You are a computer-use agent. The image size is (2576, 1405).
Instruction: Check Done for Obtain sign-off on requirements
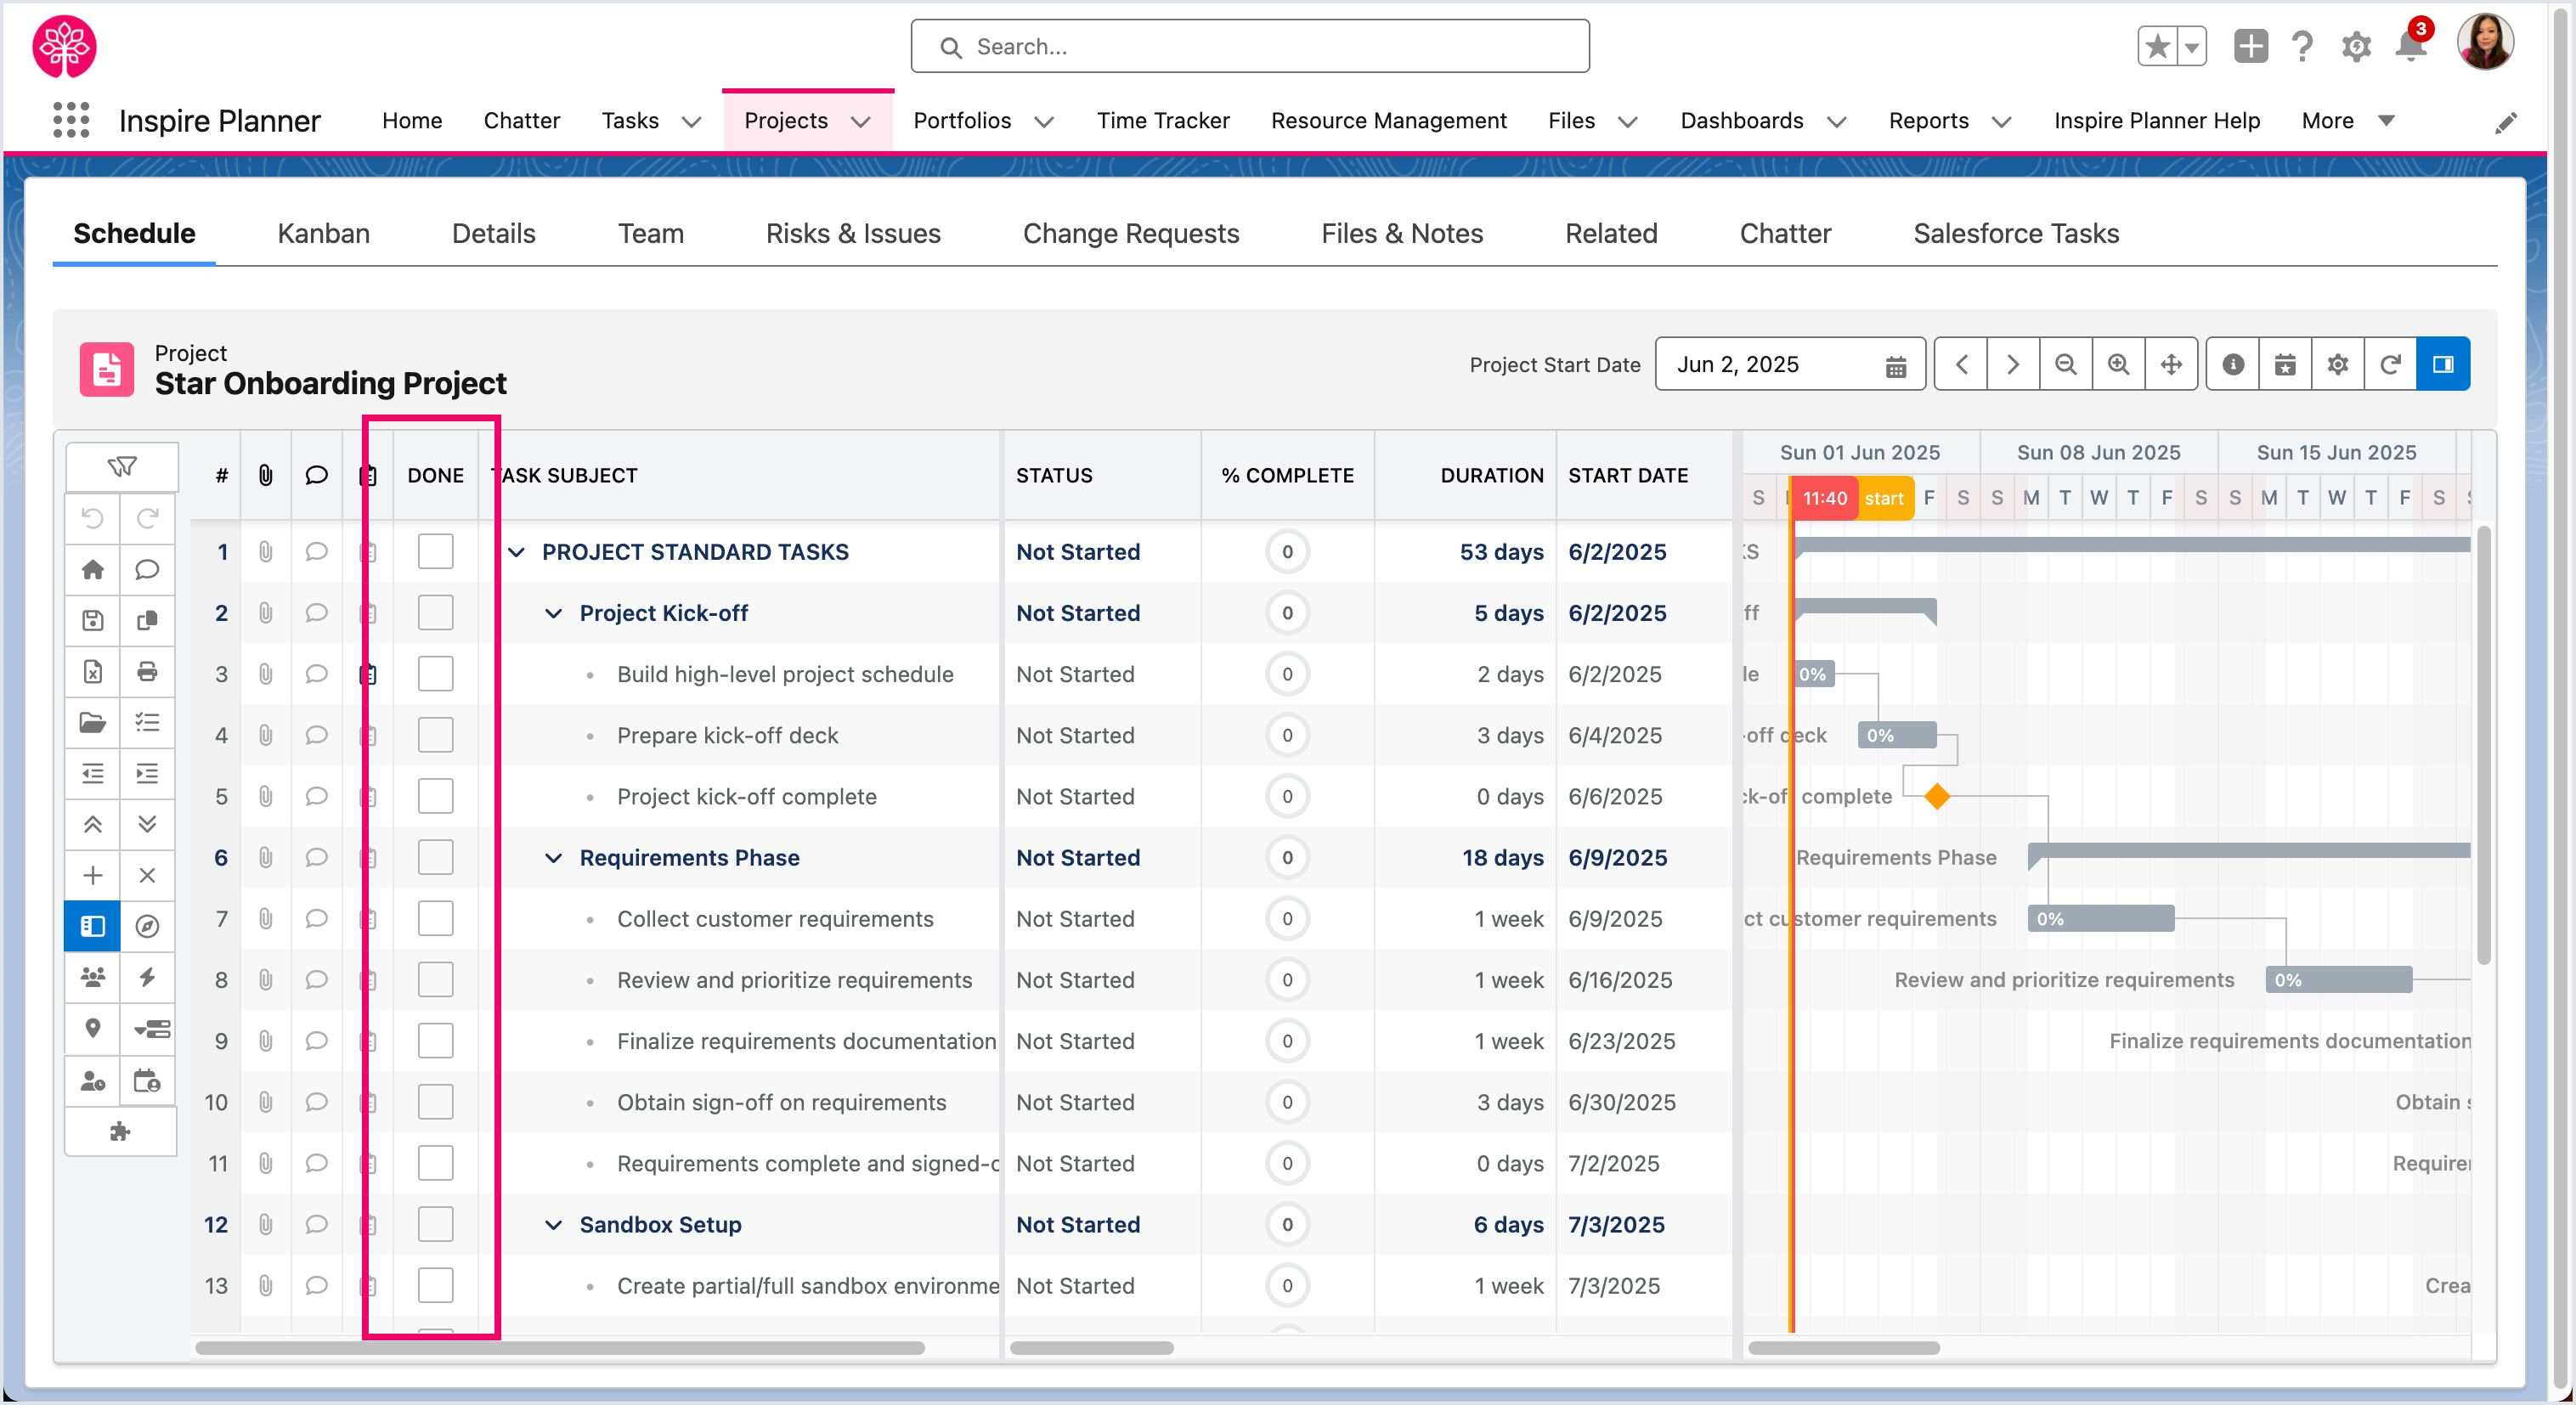pyautogui.click(x=435, y=1102)
